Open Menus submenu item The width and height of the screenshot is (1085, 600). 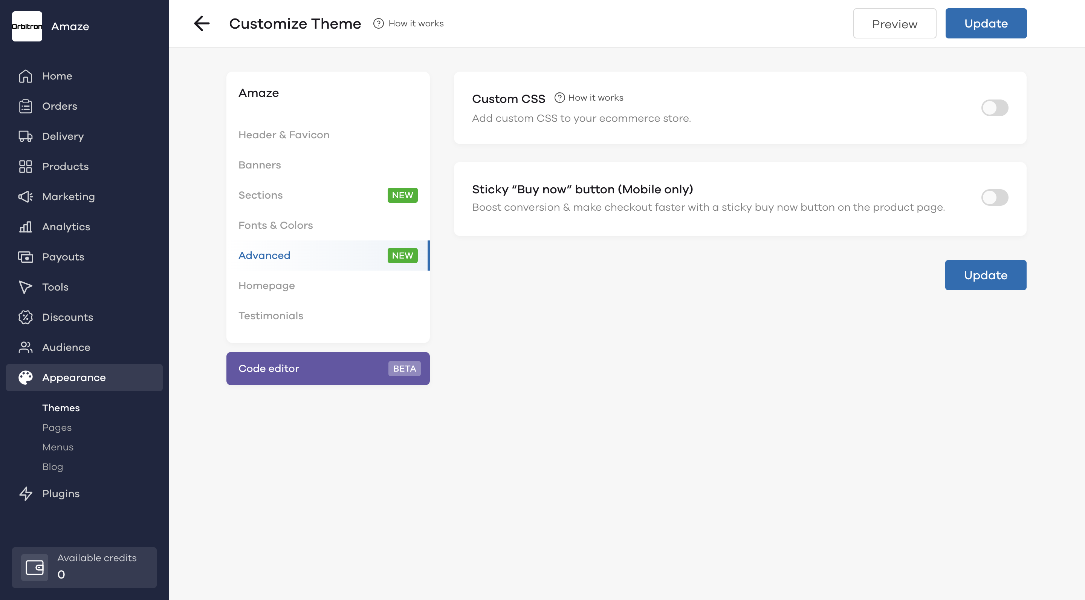coord(58,447)
